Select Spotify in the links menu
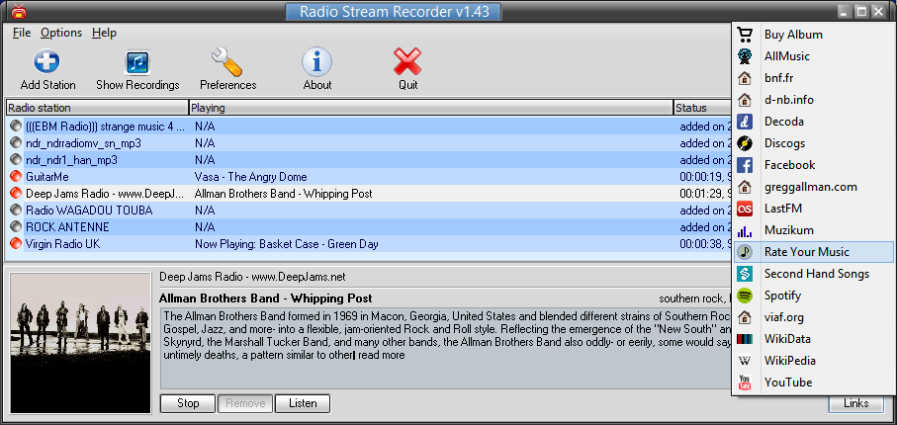This screenshot has width=897, height=425. click(x=787, y=296)
